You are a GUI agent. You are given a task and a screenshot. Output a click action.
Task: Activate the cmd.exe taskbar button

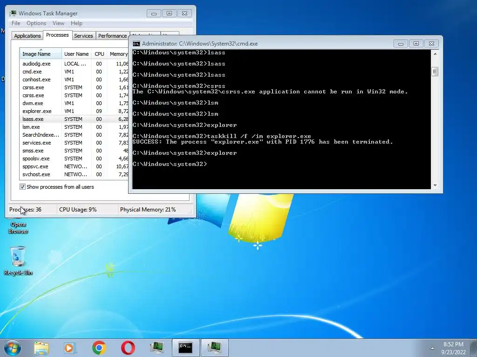[x=185, y=348]
